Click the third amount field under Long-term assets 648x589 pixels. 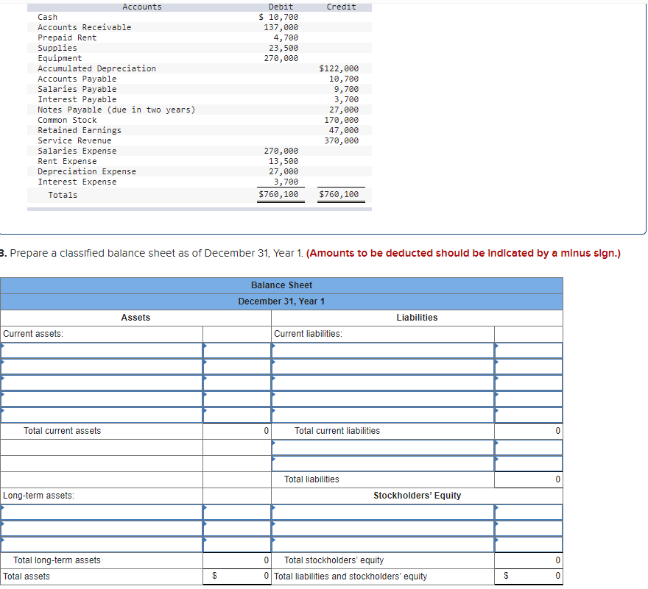point(237,544)
